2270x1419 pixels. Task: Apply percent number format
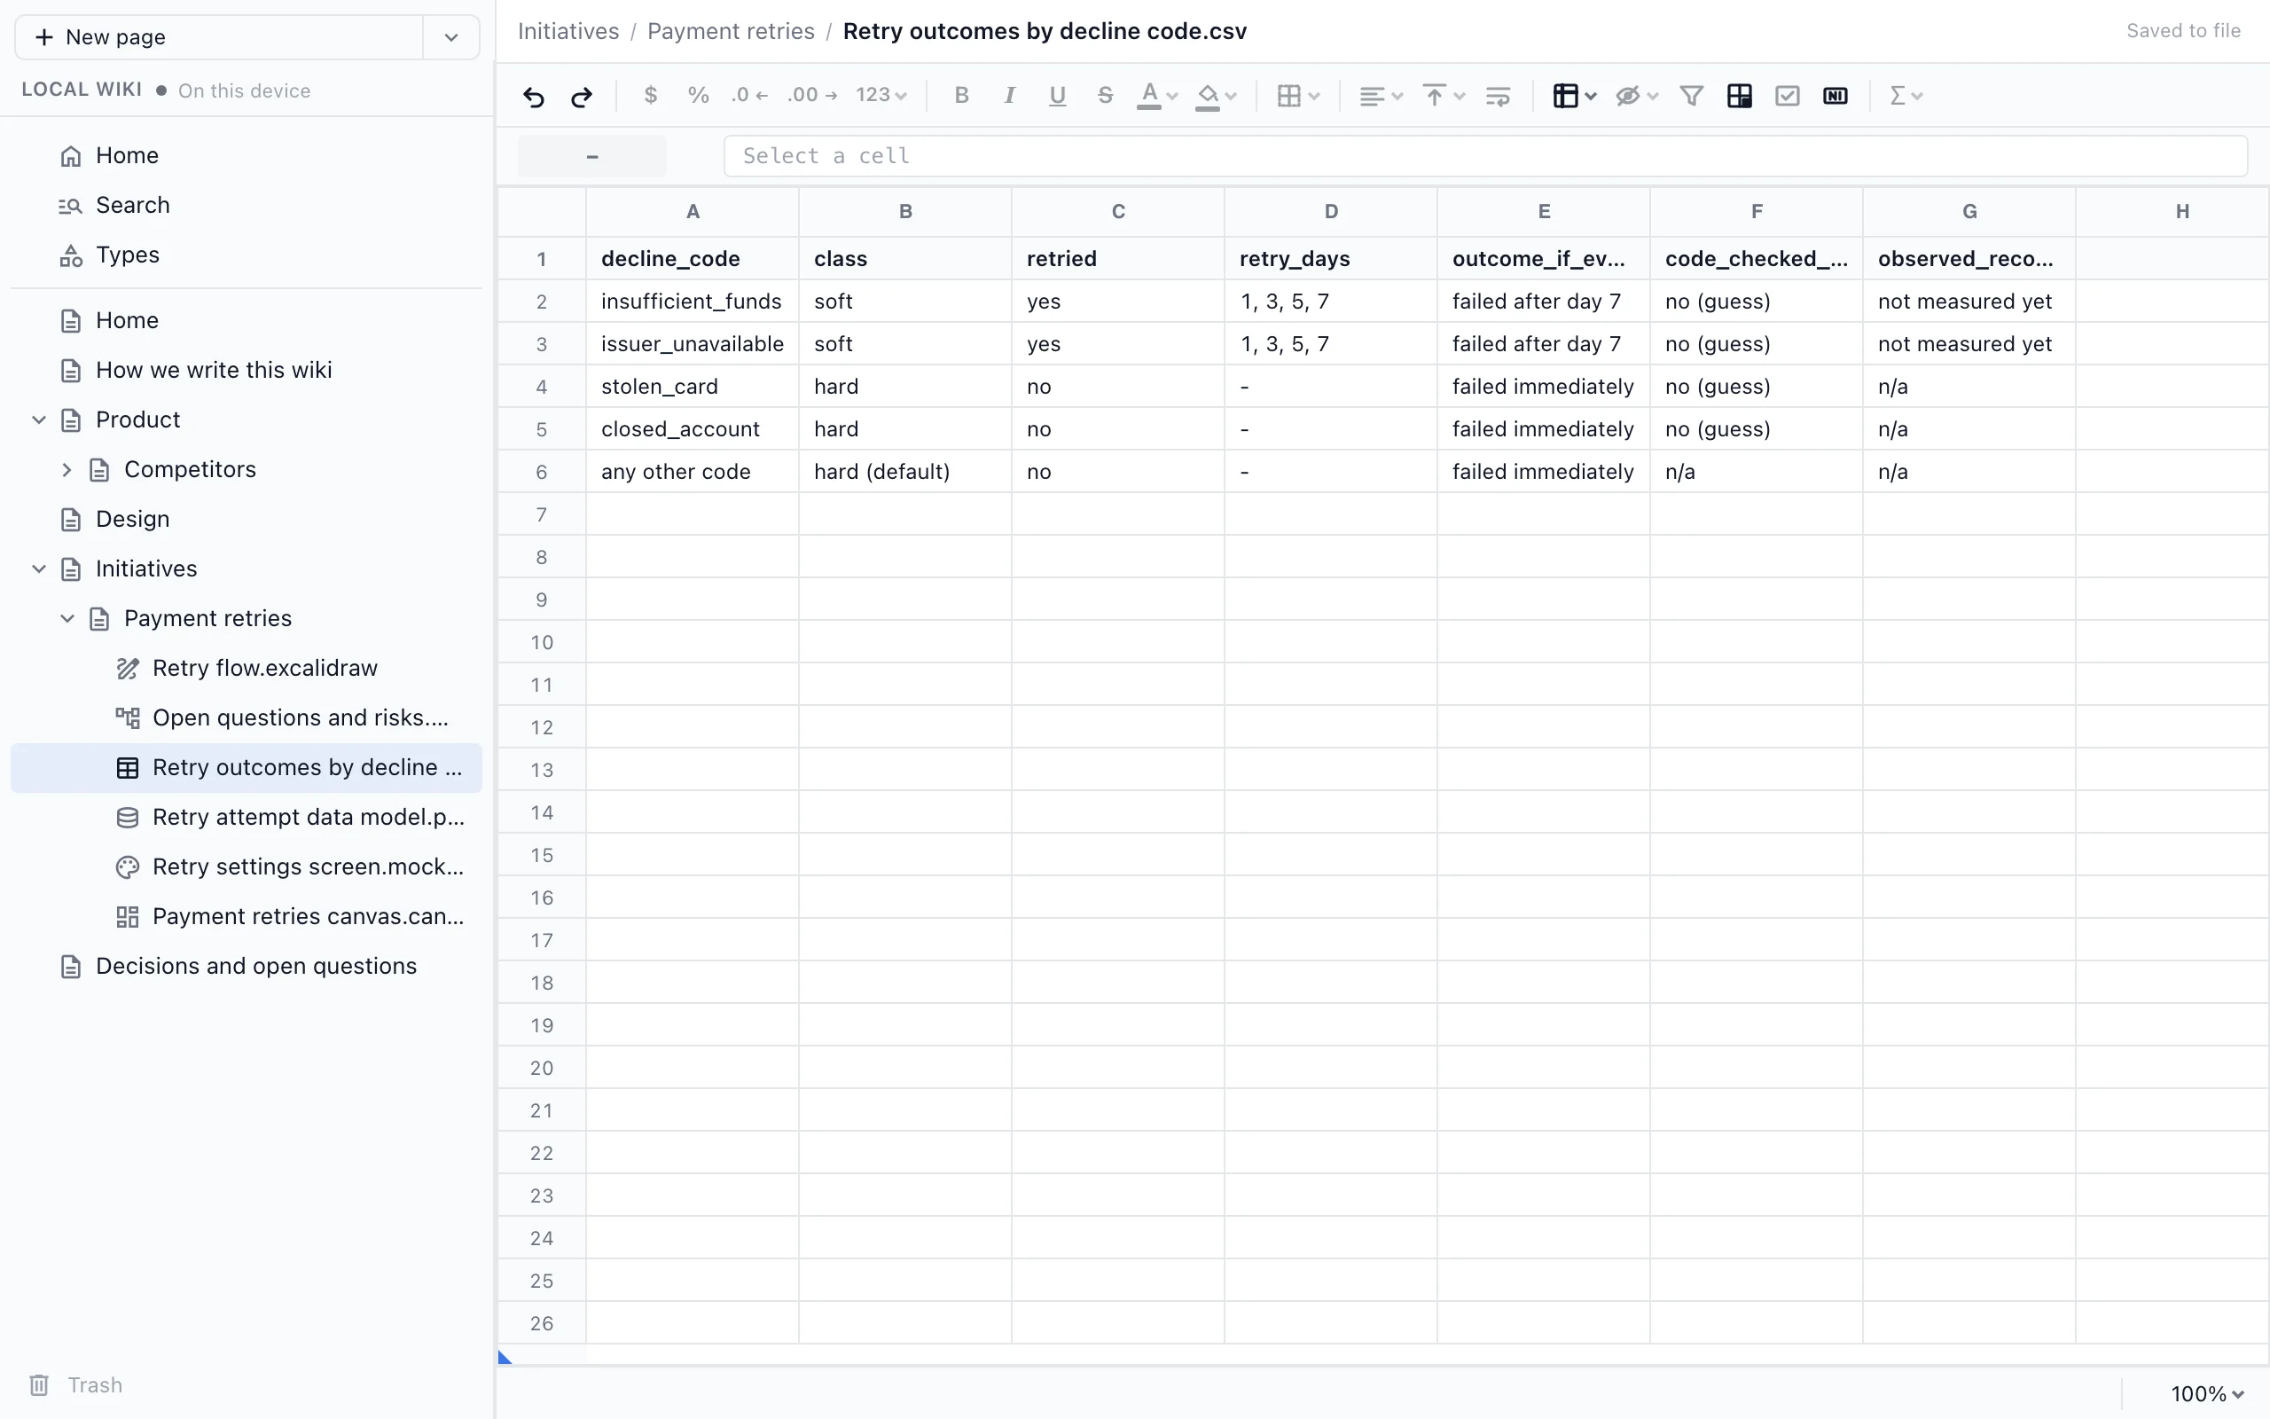click(x=698, y=96)
